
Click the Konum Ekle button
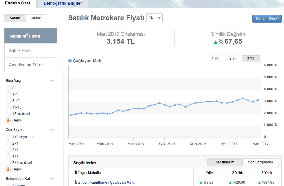coord(267,19)
